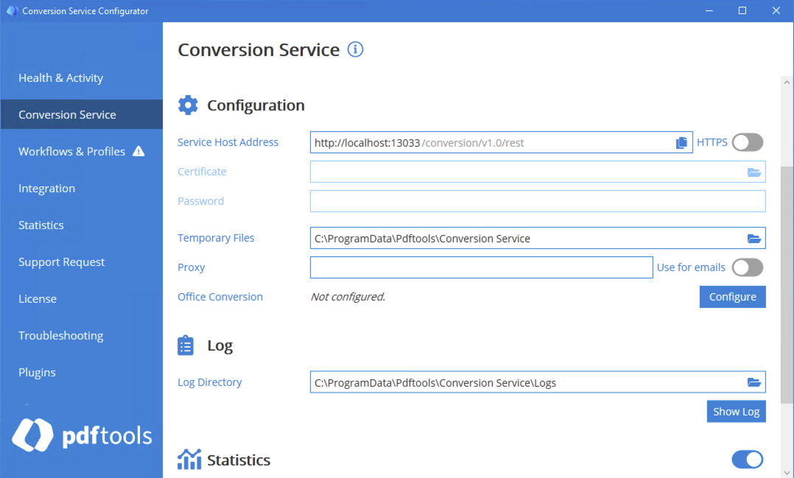The width and height of the screenshot is (794, 478).
Task: Click the pdftools logo
Action: coord(82,435)
